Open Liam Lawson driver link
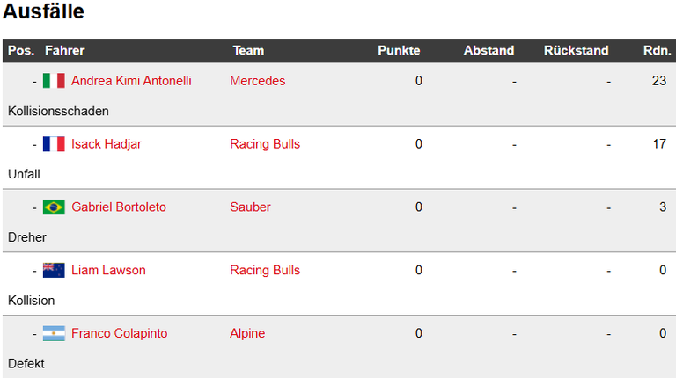Screen dimensions: 676x378 108,270
